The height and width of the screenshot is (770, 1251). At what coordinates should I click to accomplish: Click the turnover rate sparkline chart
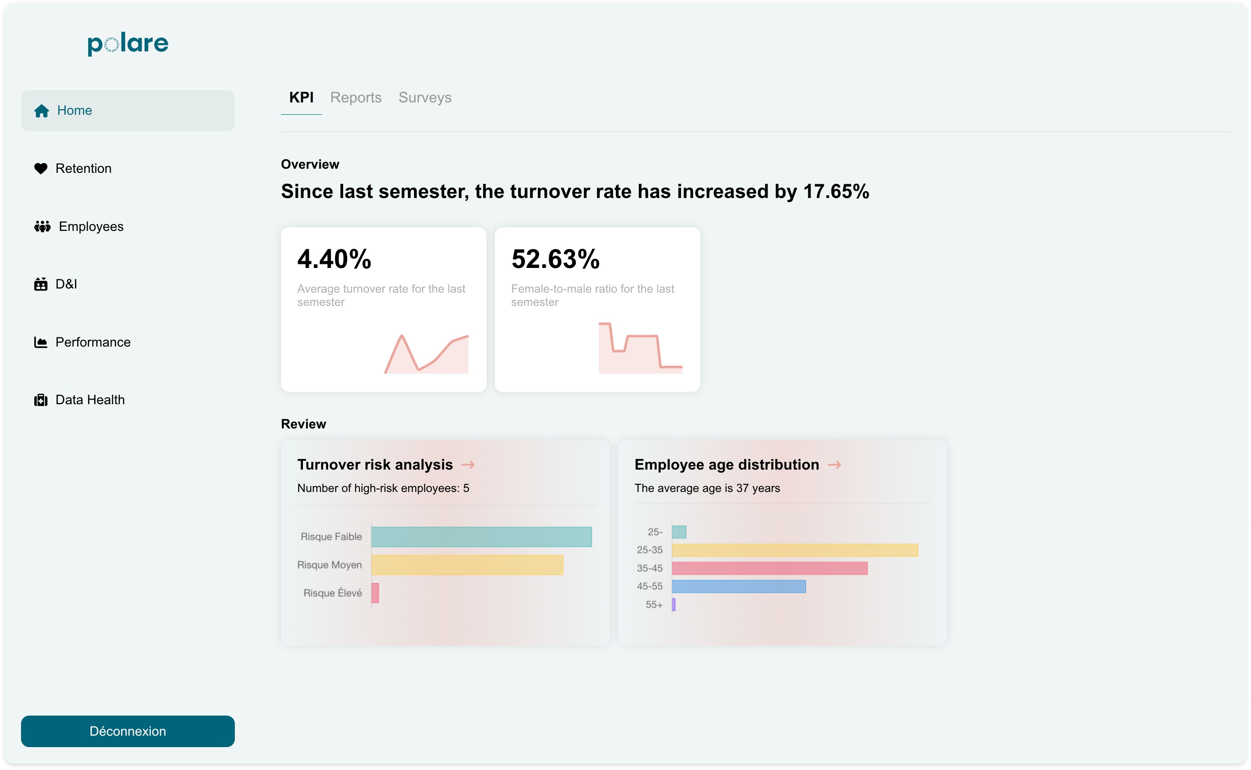[426, 354]
